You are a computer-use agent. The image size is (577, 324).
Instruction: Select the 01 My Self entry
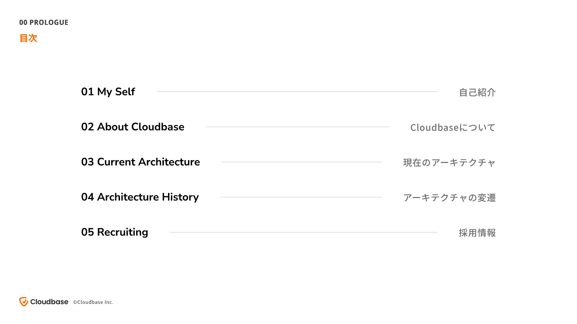[x=108, y=92]
